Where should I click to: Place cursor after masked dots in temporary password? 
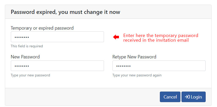30,37
